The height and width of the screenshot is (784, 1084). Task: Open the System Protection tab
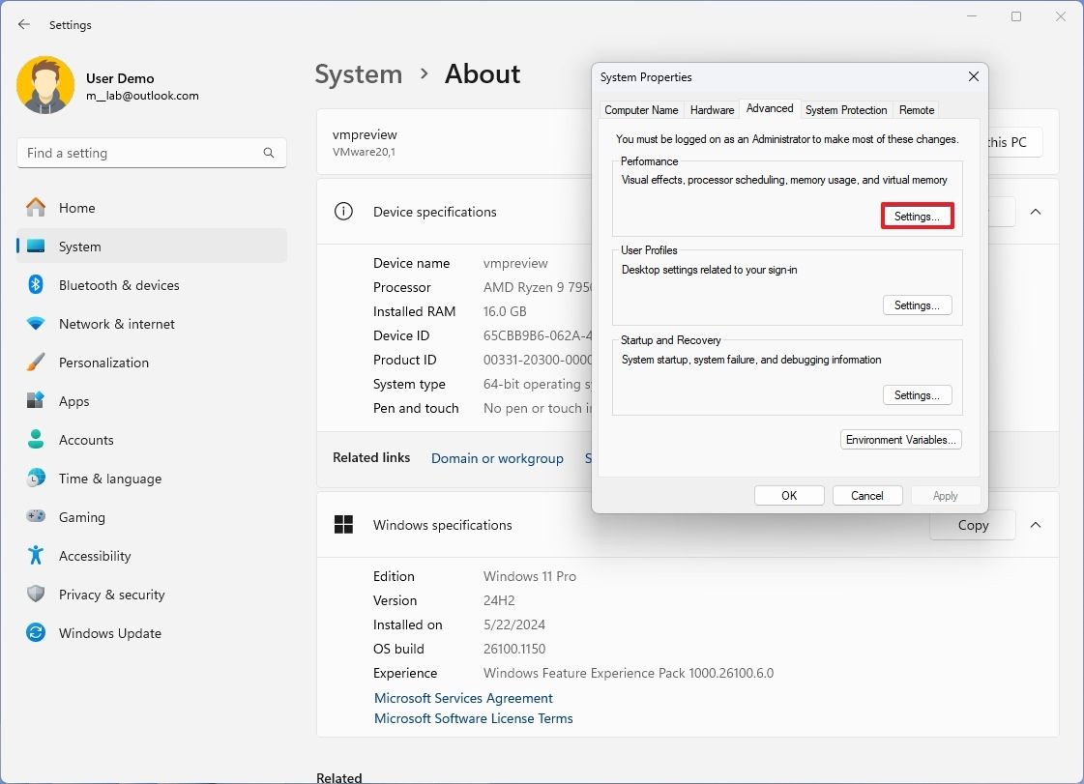pos(845,110)
